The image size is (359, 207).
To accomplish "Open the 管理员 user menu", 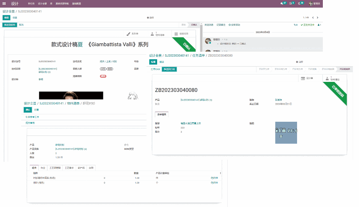I will pyautogui.click(x=314, y=3).
